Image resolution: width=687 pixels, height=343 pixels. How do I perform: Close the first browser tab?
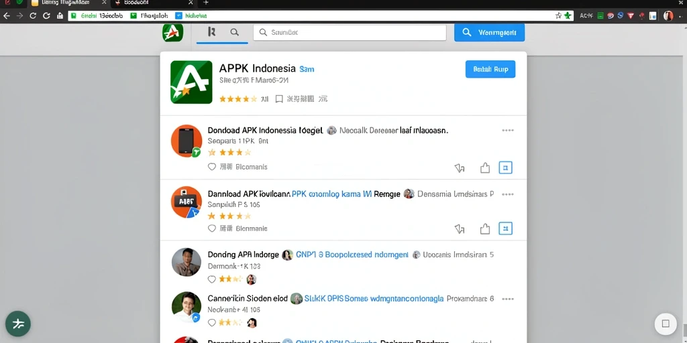click(104, 3)
